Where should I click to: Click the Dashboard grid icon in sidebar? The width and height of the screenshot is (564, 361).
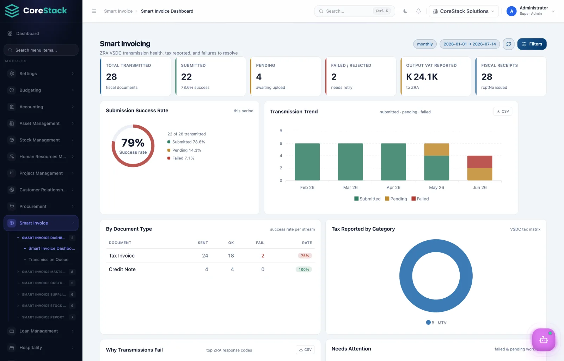(10, 34)
